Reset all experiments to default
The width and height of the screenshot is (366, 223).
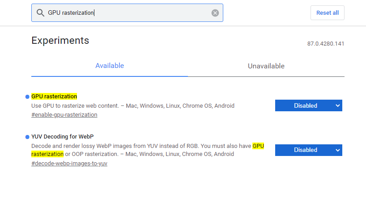coord(327,13)
